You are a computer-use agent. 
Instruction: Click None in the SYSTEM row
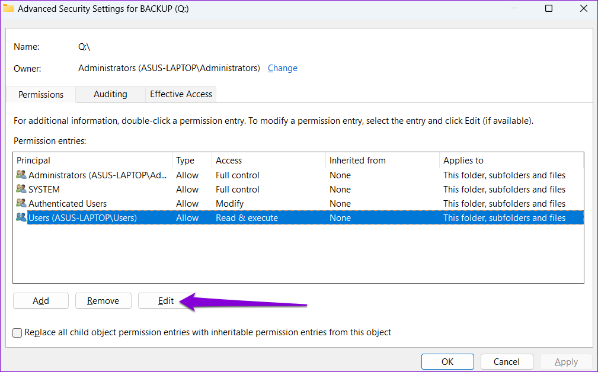click(340, 190)
